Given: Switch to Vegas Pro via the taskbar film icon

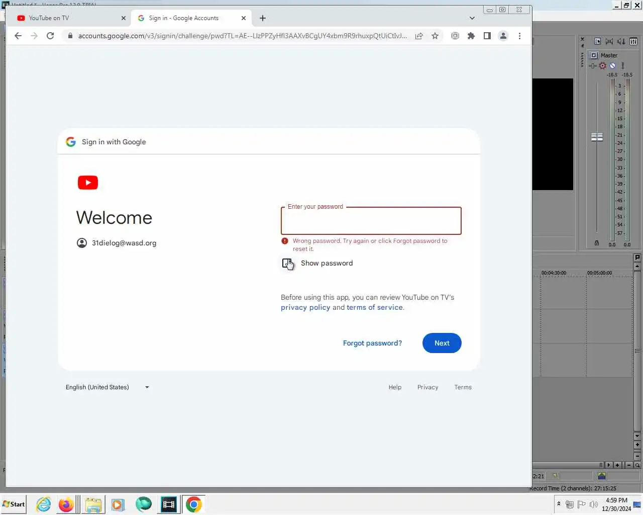Looking at the screenshot, I should pos(169,504).
